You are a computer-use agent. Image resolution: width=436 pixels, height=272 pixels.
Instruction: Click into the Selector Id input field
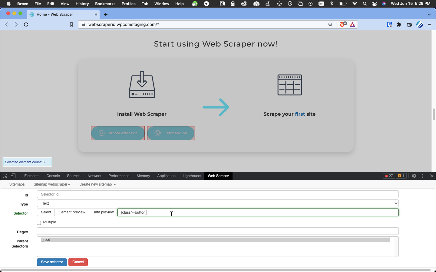[x=218, y=194]
